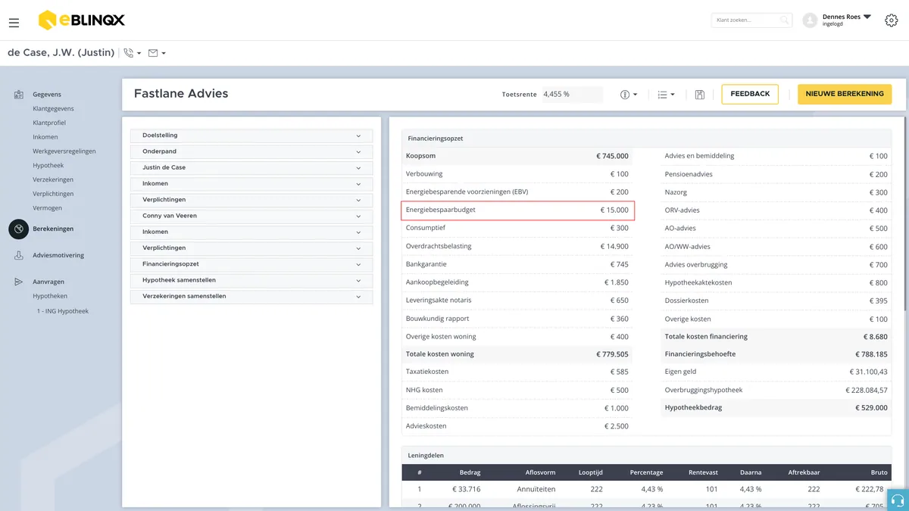Click the user avatar icon
909x511 pixels.
click(810, 20)
